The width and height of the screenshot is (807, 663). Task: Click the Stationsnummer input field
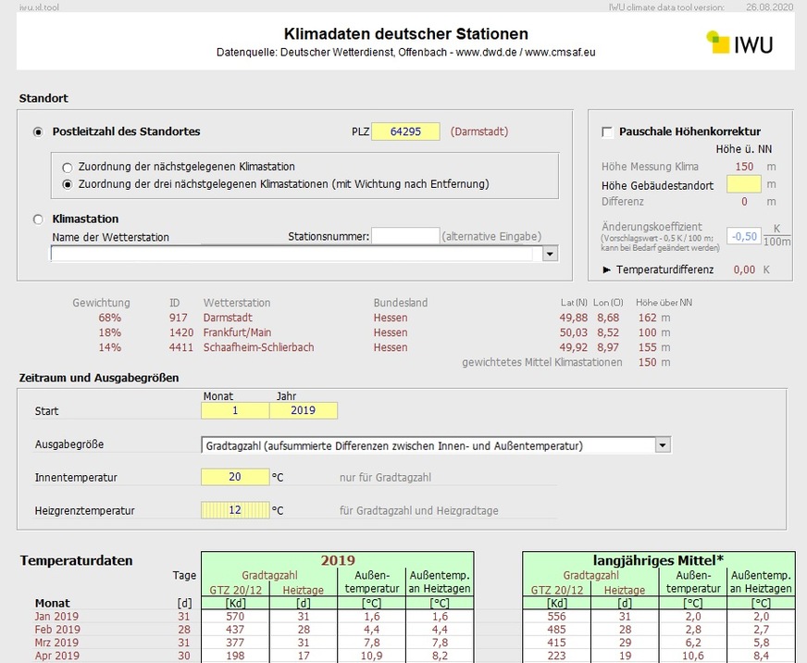[405, 236]
